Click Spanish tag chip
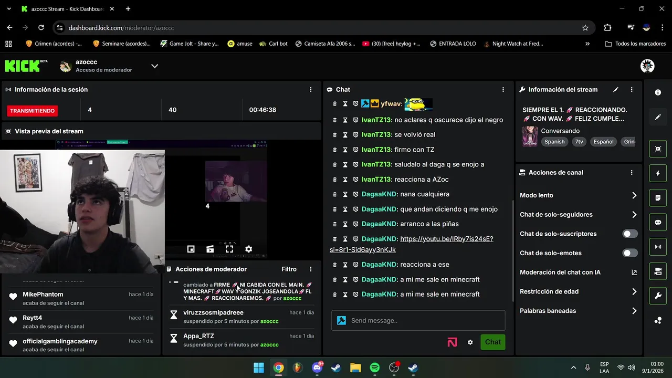 tap(554, 142)
